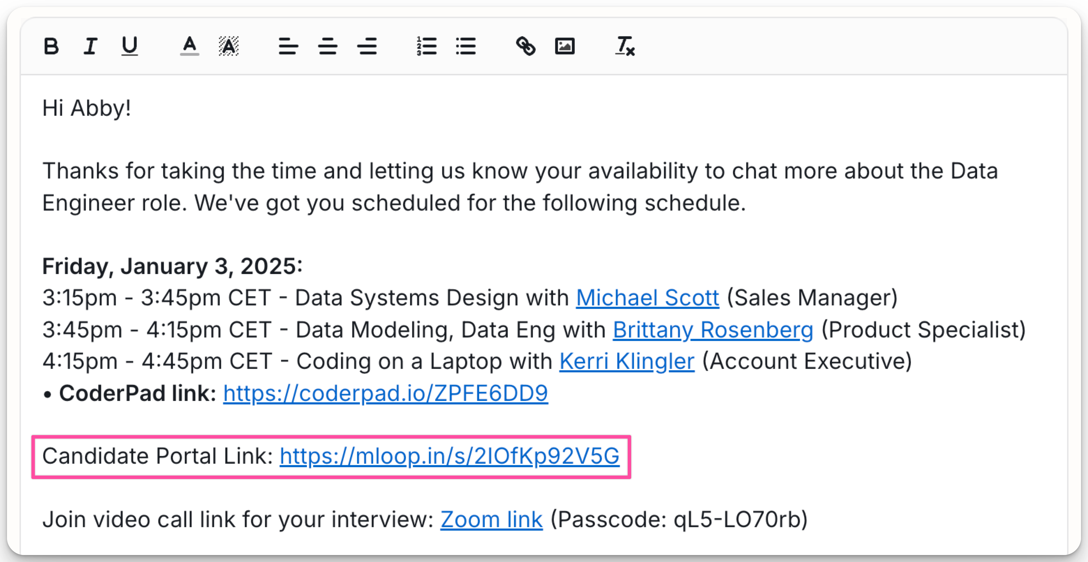
Task: Align text to the right
Action: coord(367,46)
